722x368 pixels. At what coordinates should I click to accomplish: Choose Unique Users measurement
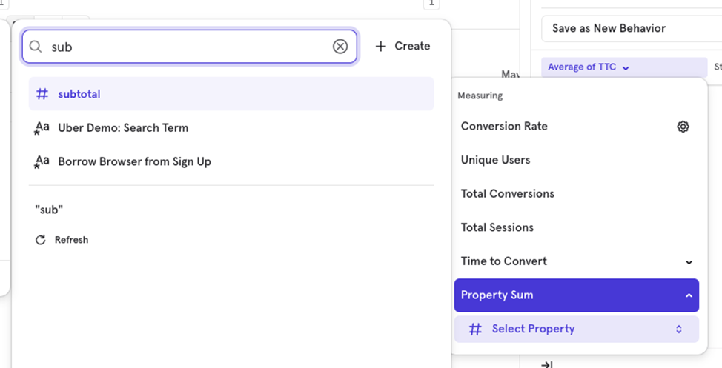click(495, 160)
